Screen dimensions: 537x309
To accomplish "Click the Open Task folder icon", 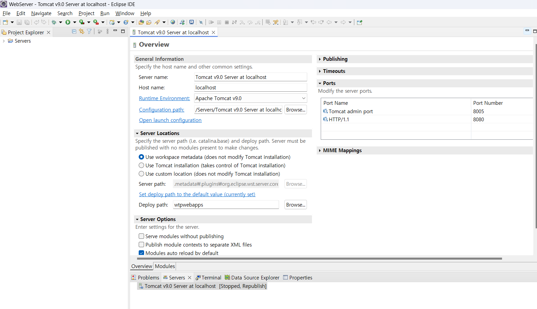I will pos(149,22).
